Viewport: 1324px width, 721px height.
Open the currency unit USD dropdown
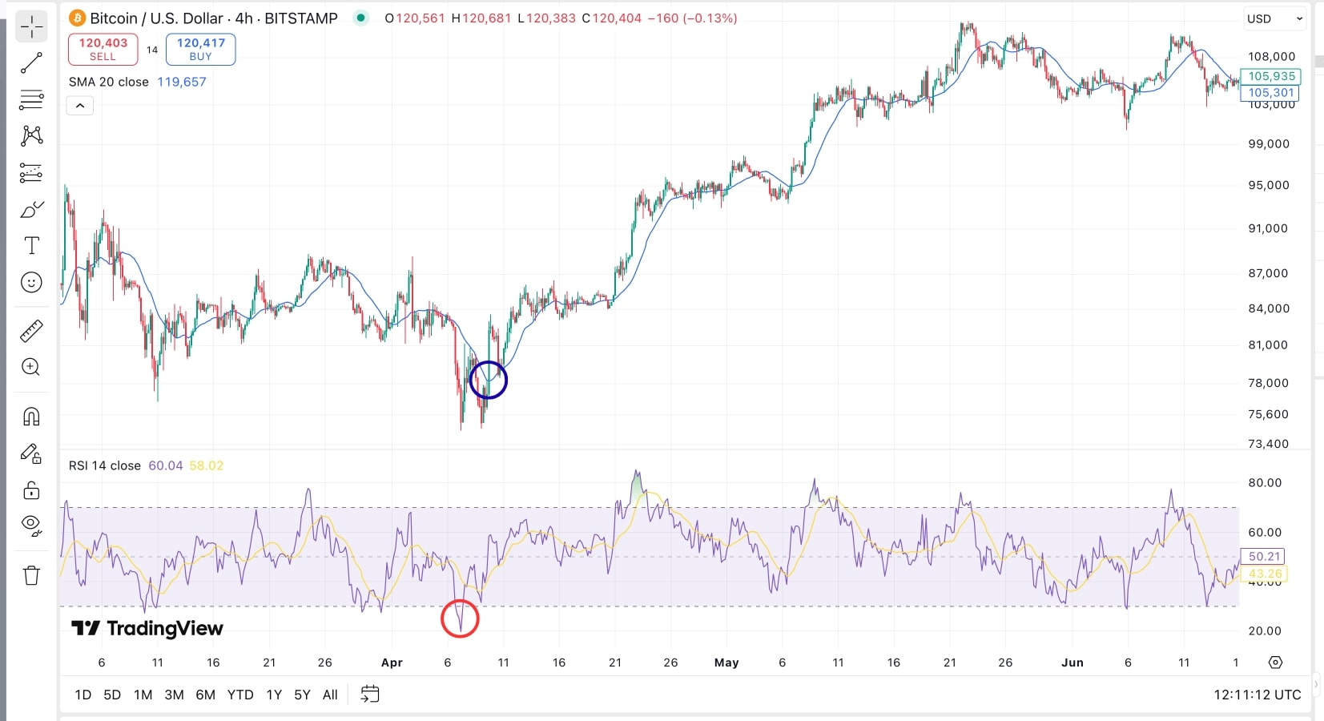[x=1273, y=18]
